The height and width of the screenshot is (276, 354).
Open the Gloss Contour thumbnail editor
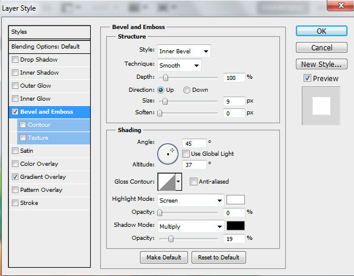click(167, 182)
